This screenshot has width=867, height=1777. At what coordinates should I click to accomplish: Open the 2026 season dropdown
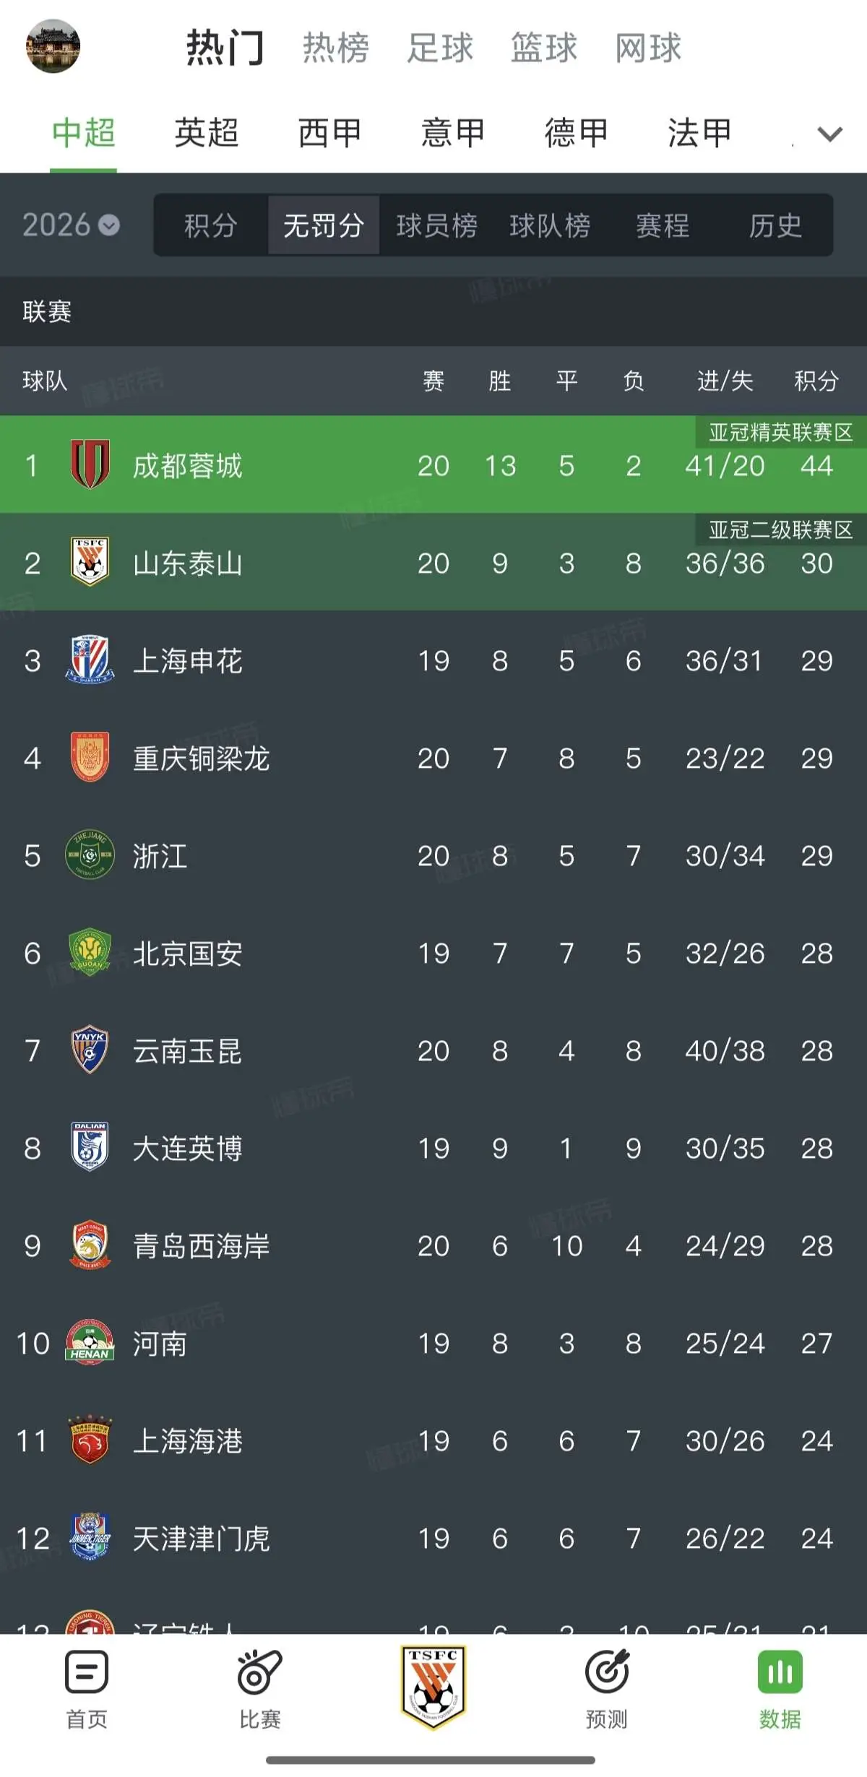71,225
